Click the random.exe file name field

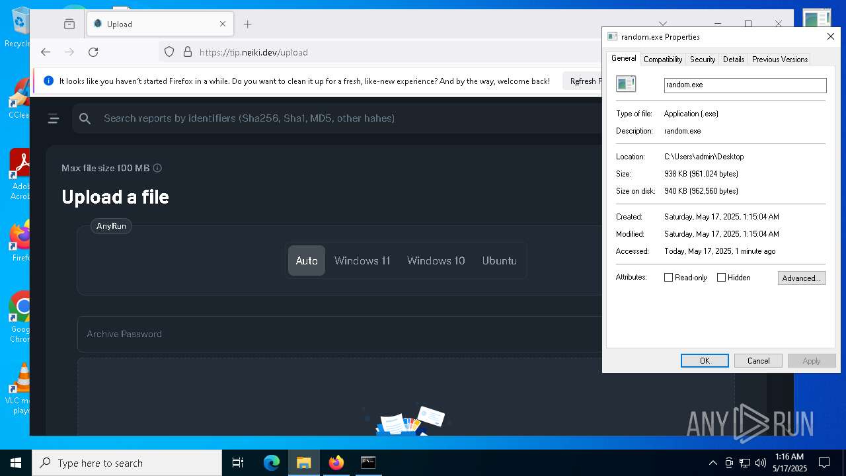[746, 85]
